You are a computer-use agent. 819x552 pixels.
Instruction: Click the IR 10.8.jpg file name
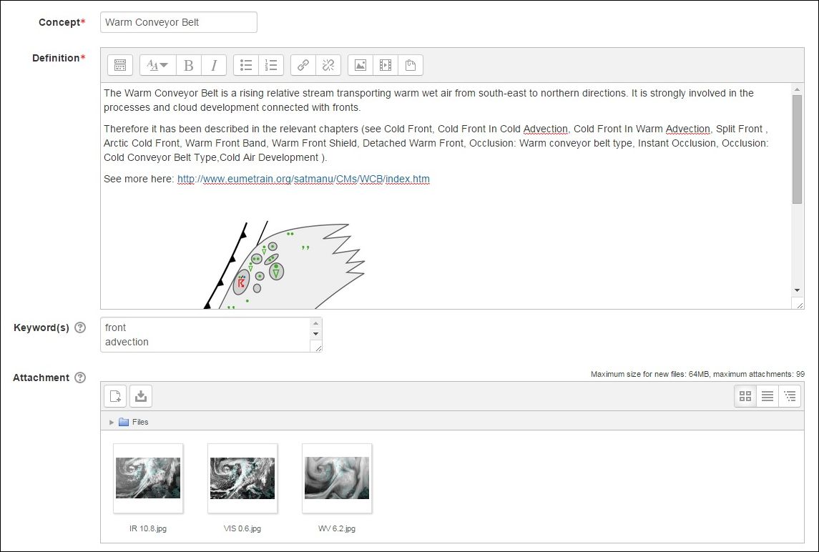(148, 528)
